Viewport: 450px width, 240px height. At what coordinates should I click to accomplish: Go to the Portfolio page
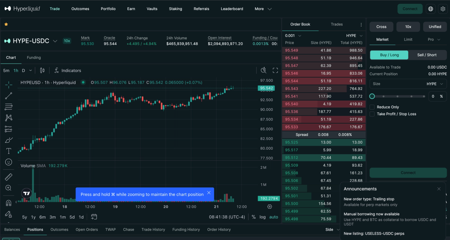click(x=108, y=9)
